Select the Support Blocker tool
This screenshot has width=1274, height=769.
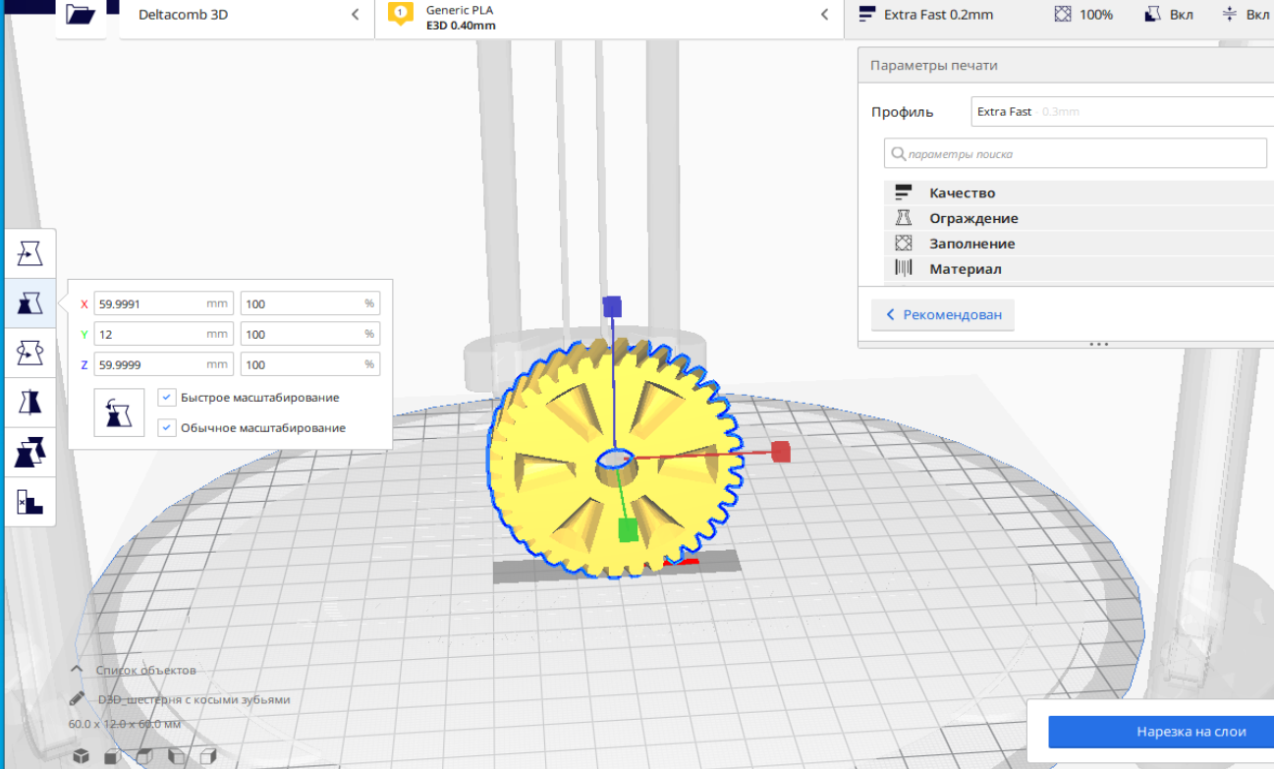tap(30, 503)
